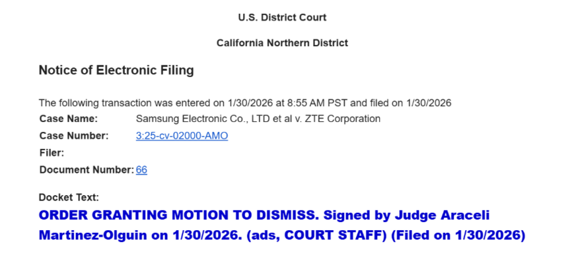Click the Case Number label

[x=74, y=136]
